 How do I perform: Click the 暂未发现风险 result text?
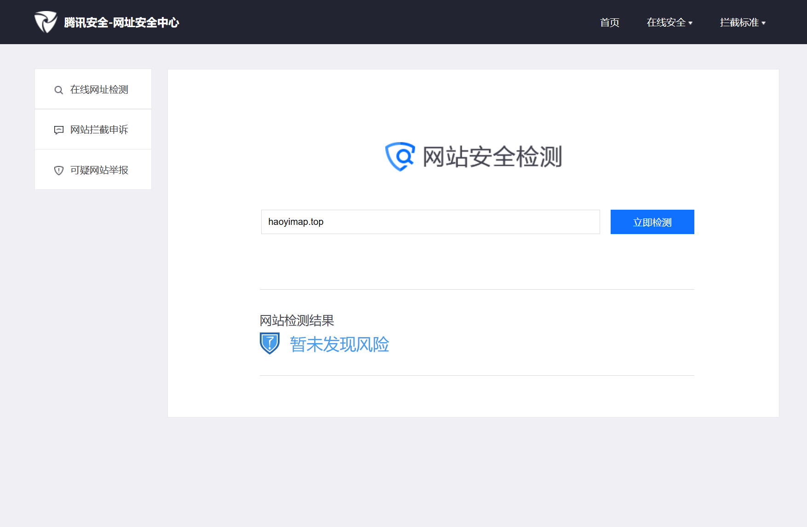pos(339,344)
